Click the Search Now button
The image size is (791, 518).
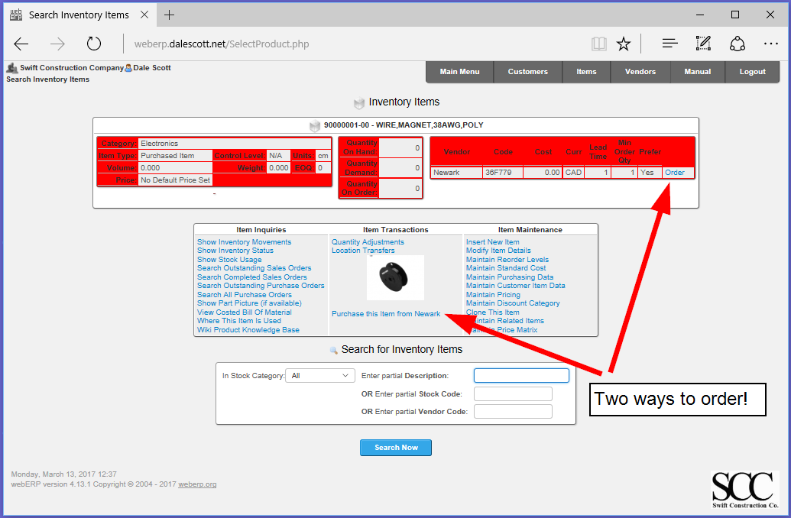[396, 448]
